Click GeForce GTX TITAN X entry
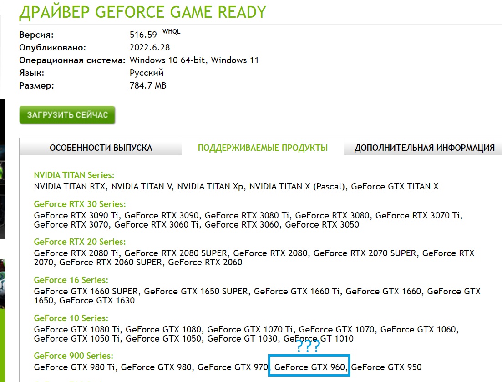 pyautogui.click(x=395, y=187)
